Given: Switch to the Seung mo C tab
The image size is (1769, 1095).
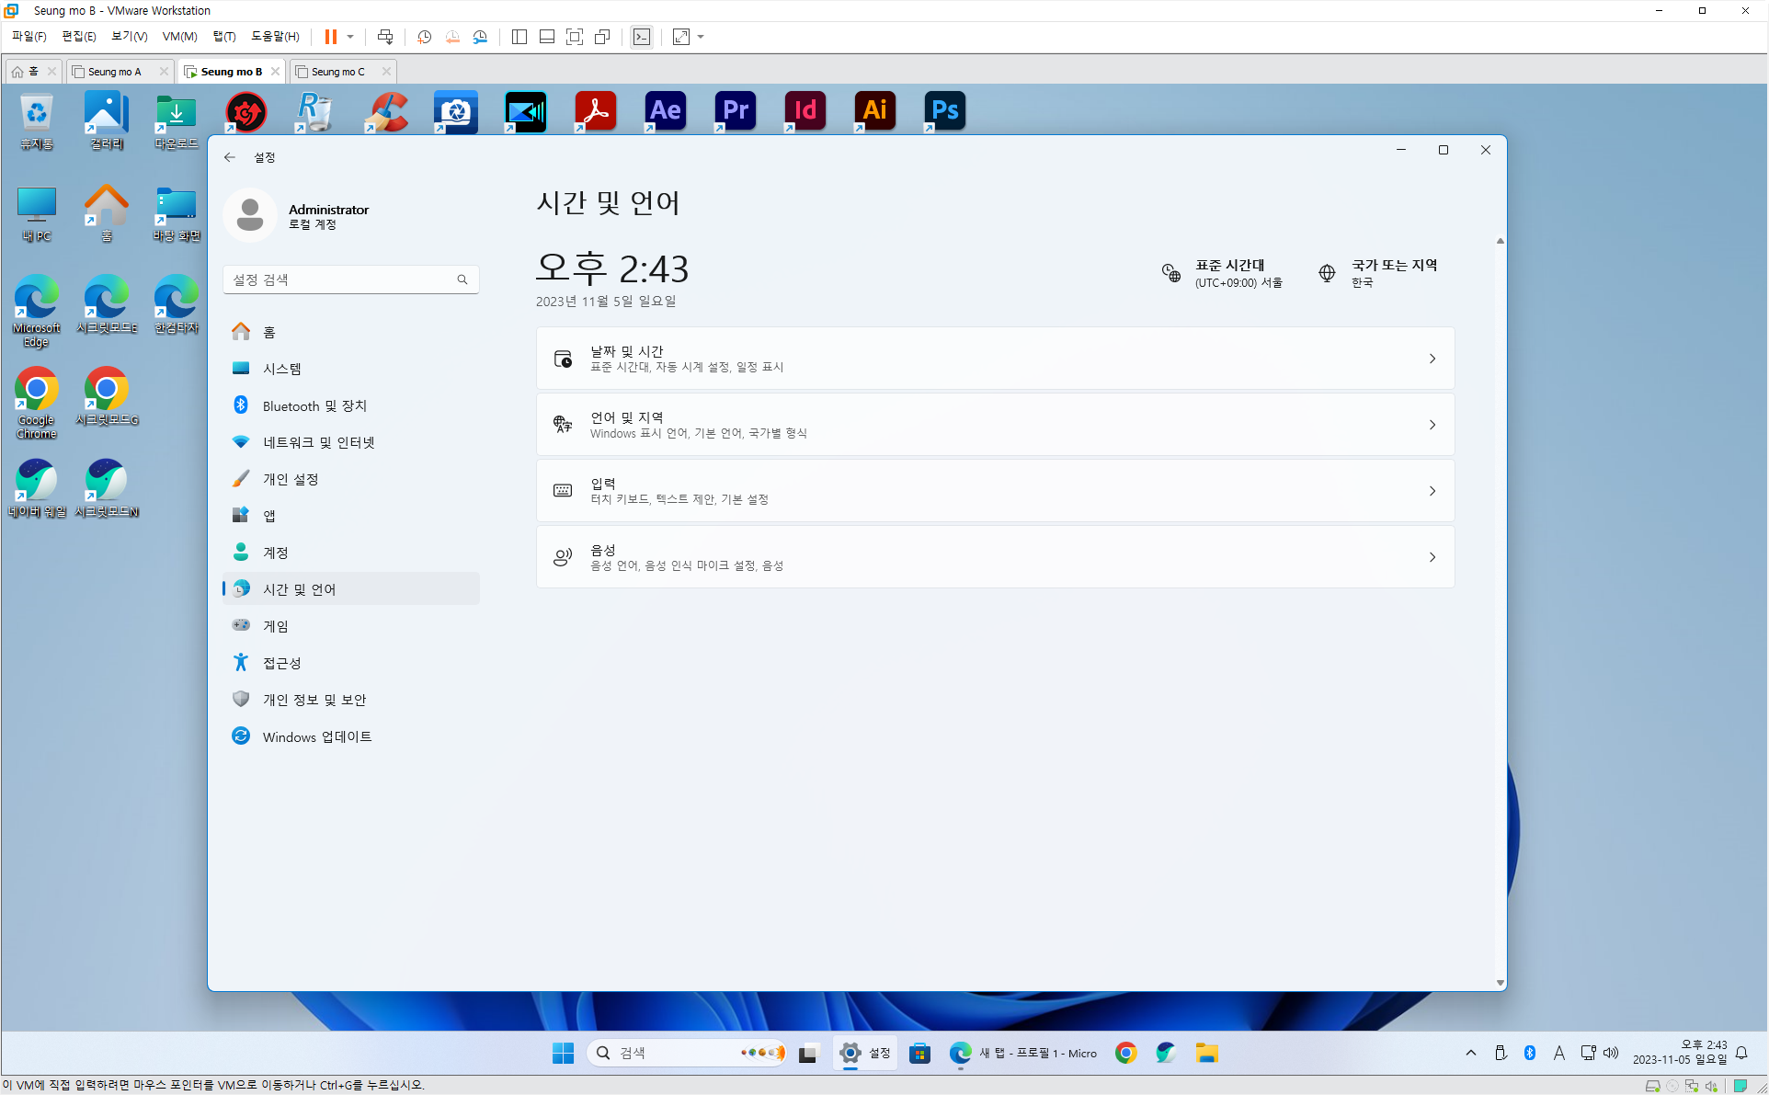Looking at the screenshot, I should point(337,72).
